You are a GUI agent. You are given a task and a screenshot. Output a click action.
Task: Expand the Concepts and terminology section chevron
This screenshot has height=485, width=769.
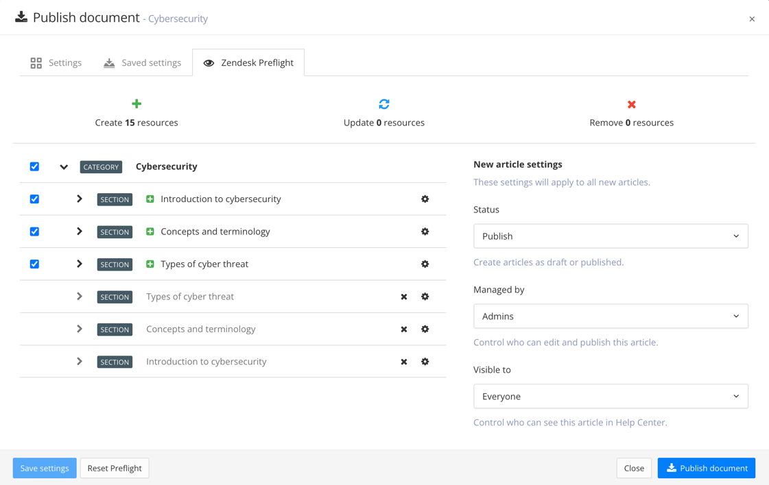tap(79, 232)
